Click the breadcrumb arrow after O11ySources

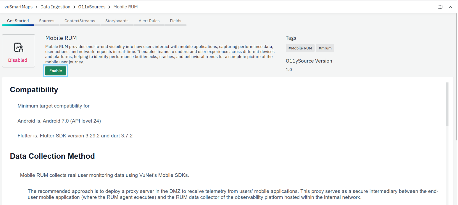[109, 7]
